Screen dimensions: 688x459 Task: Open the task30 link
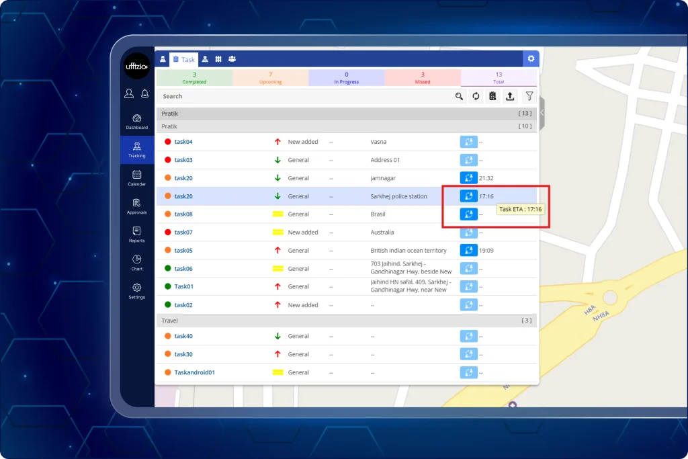183,354
